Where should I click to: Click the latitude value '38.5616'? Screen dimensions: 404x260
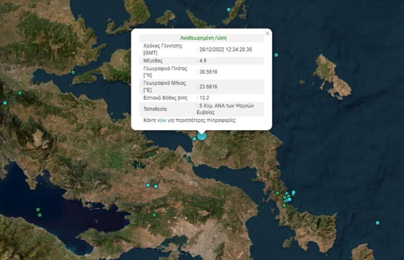pyautogui.click(x=208, y=72)
